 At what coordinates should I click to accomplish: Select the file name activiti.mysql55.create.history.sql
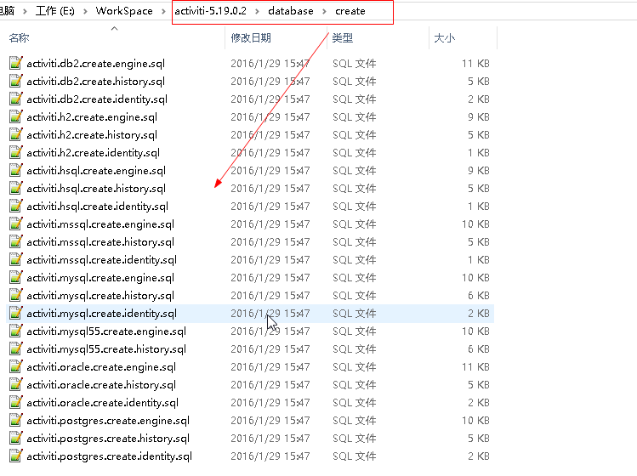coord(106,349)
